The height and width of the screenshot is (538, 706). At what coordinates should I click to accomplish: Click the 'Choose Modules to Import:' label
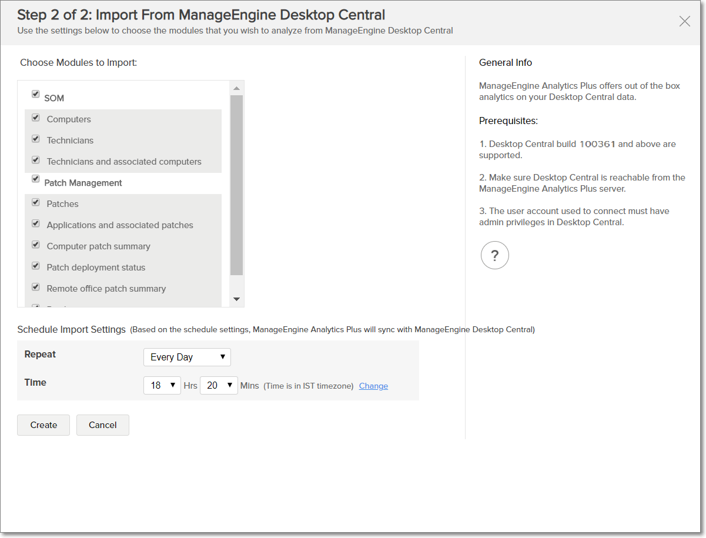pyautogui.click(x=79, y=62)
